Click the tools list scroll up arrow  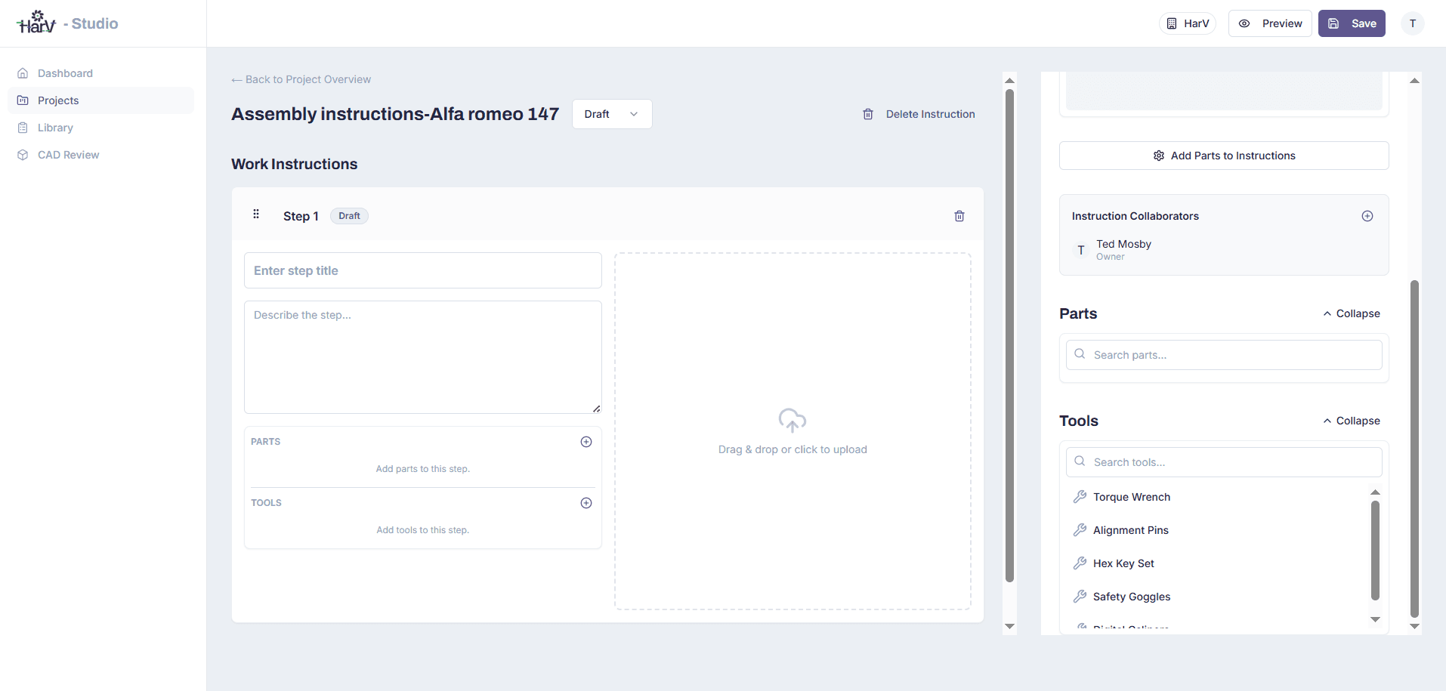[x=1375, y=492]
